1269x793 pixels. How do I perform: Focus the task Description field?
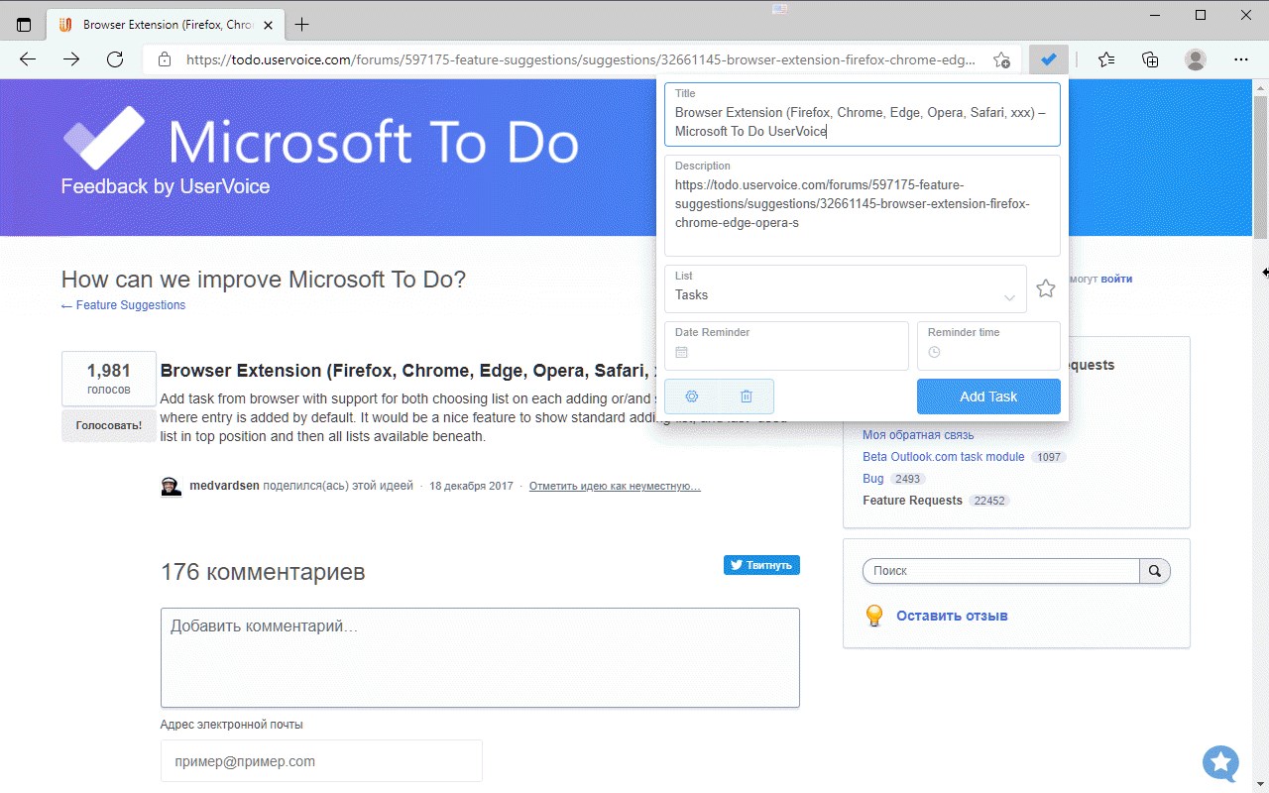pyautogui.click(x=863, y=205)
